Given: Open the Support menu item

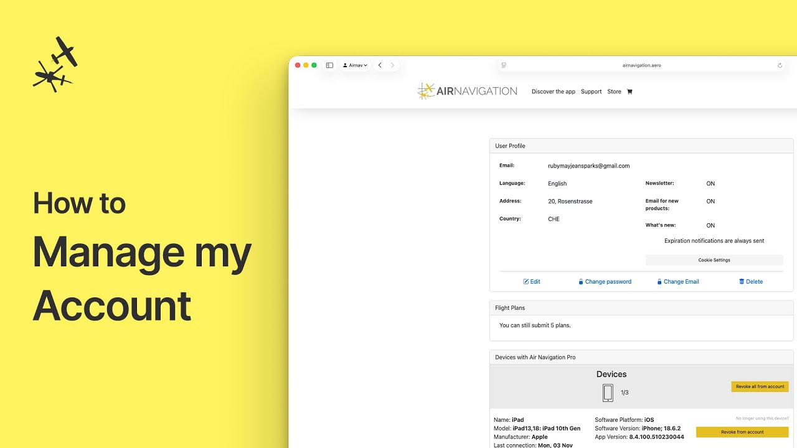Looking at the screenshot, I should 592,91.
